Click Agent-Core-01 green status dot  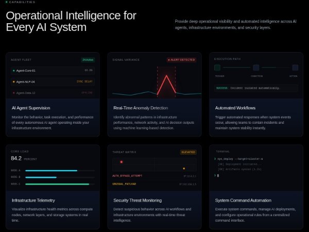(14, 71)
